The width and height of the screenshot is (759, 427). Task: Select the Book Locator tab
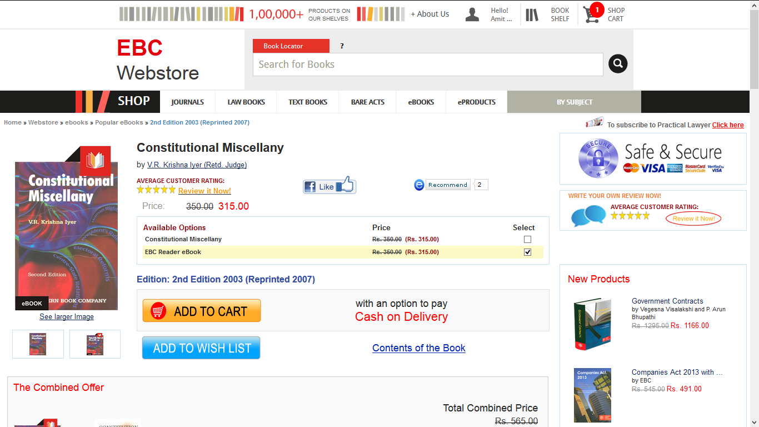tap(291, 46)
